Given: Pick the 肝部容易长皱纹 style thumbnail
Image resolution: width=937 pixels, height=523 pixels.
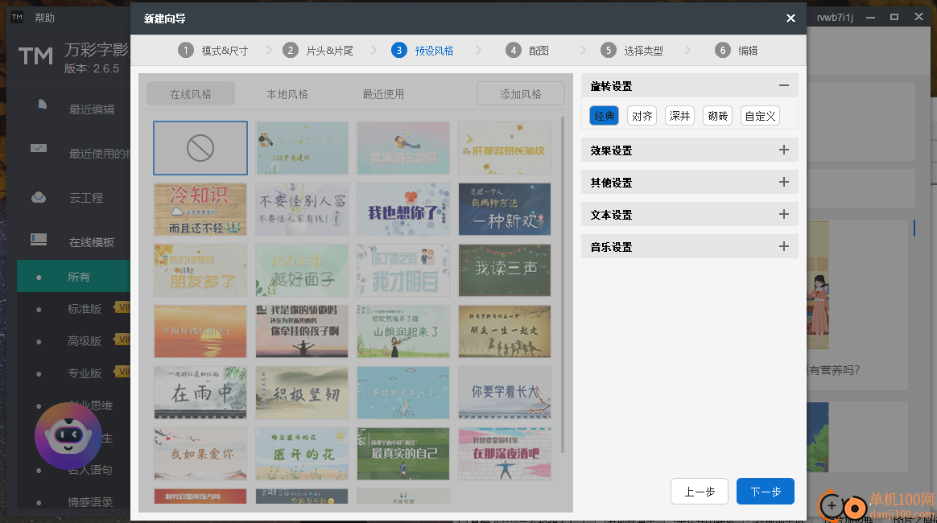Looking at the screenshot, I should coord(505,148).
